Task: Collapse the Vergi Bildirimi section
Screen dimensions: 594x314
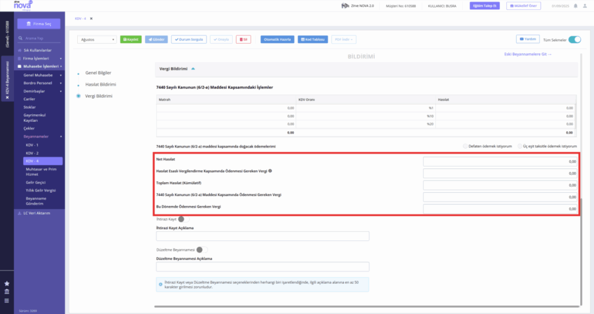Action: pyautogui.click(x=193, y=69)
